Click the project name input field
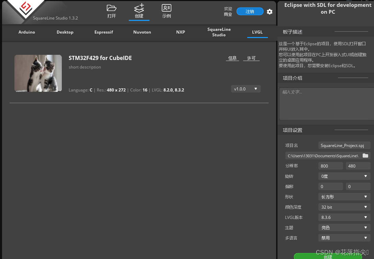 pos(344,145)
